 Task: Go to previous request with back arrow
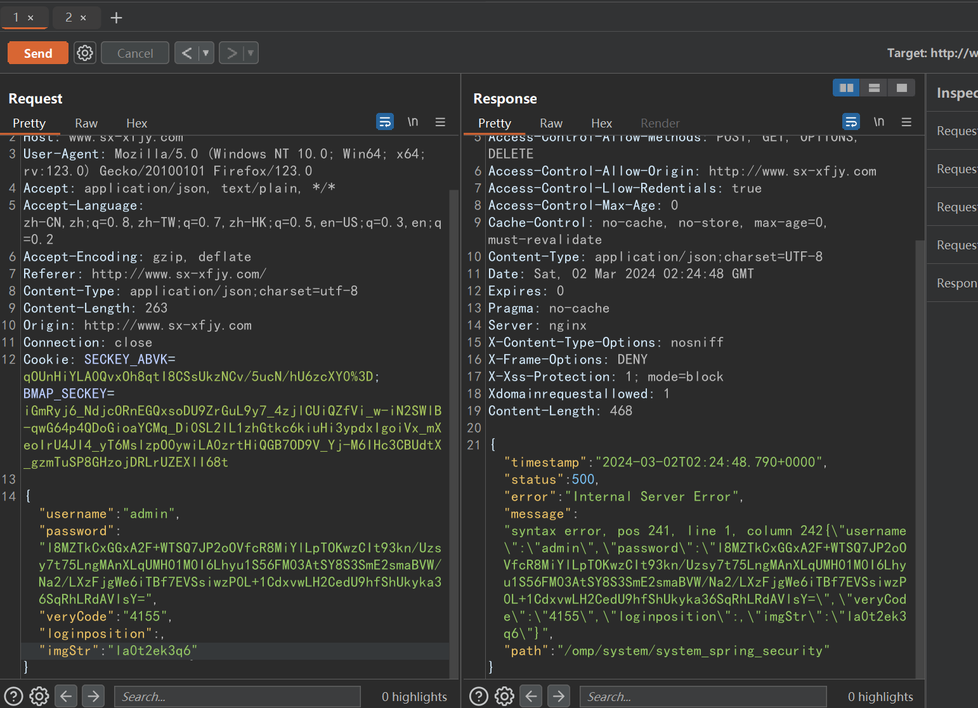pyautogui.click(x=186, y=53)
